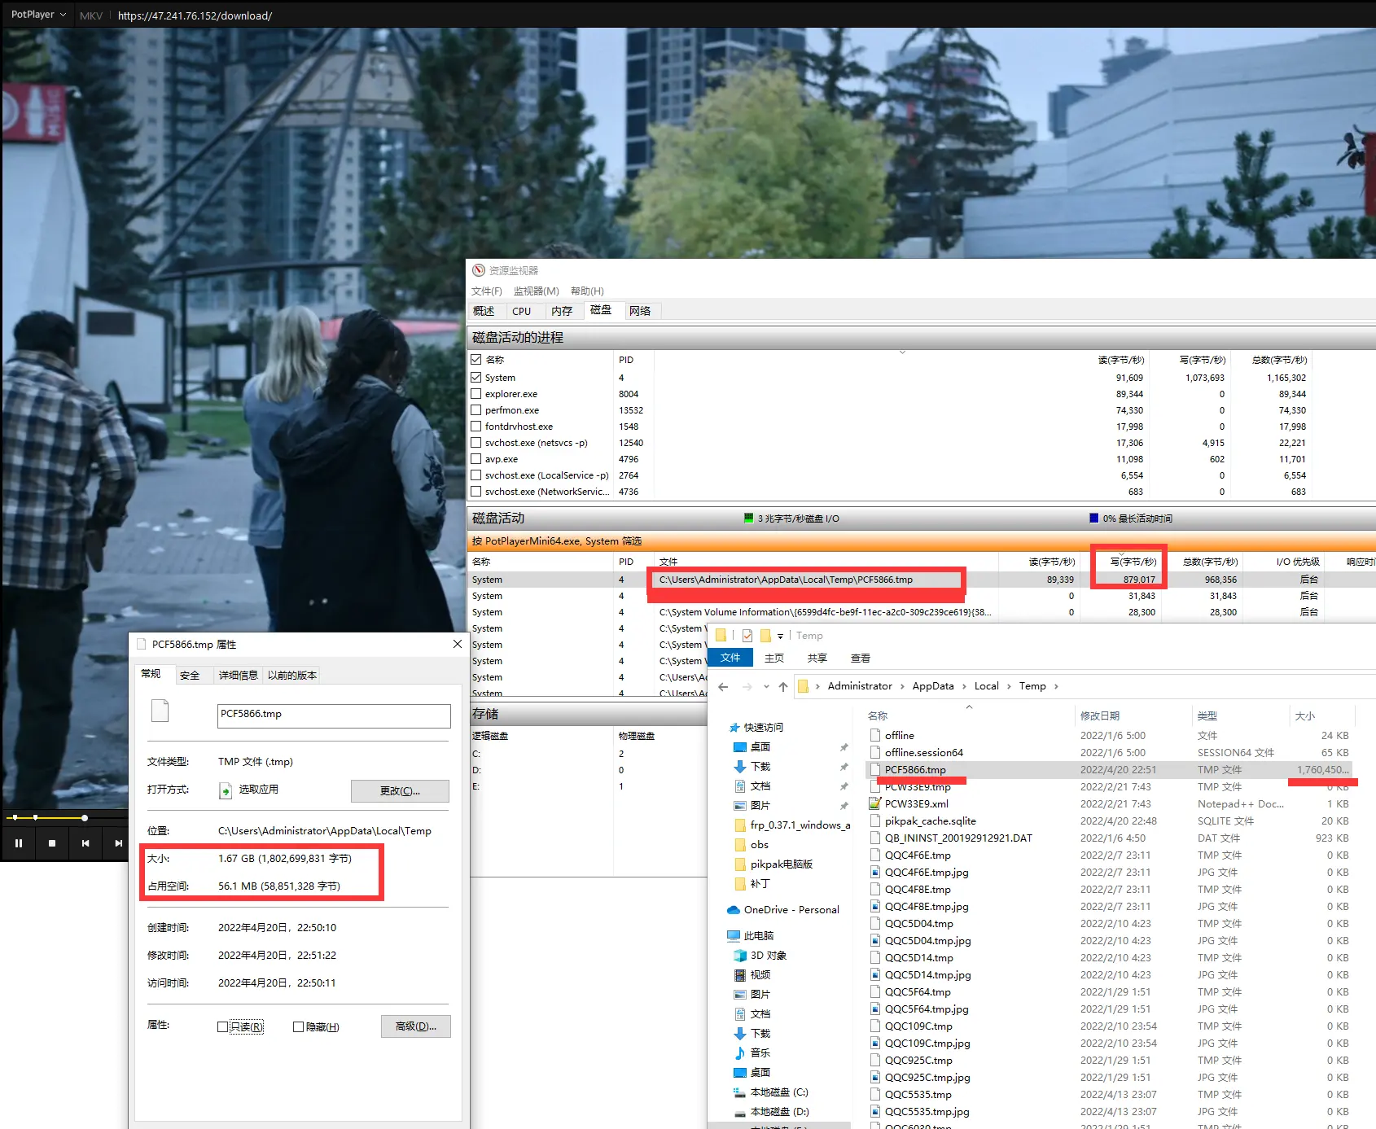Click the address bar folder icon
1376x1129 pixels.
point(803,687)
